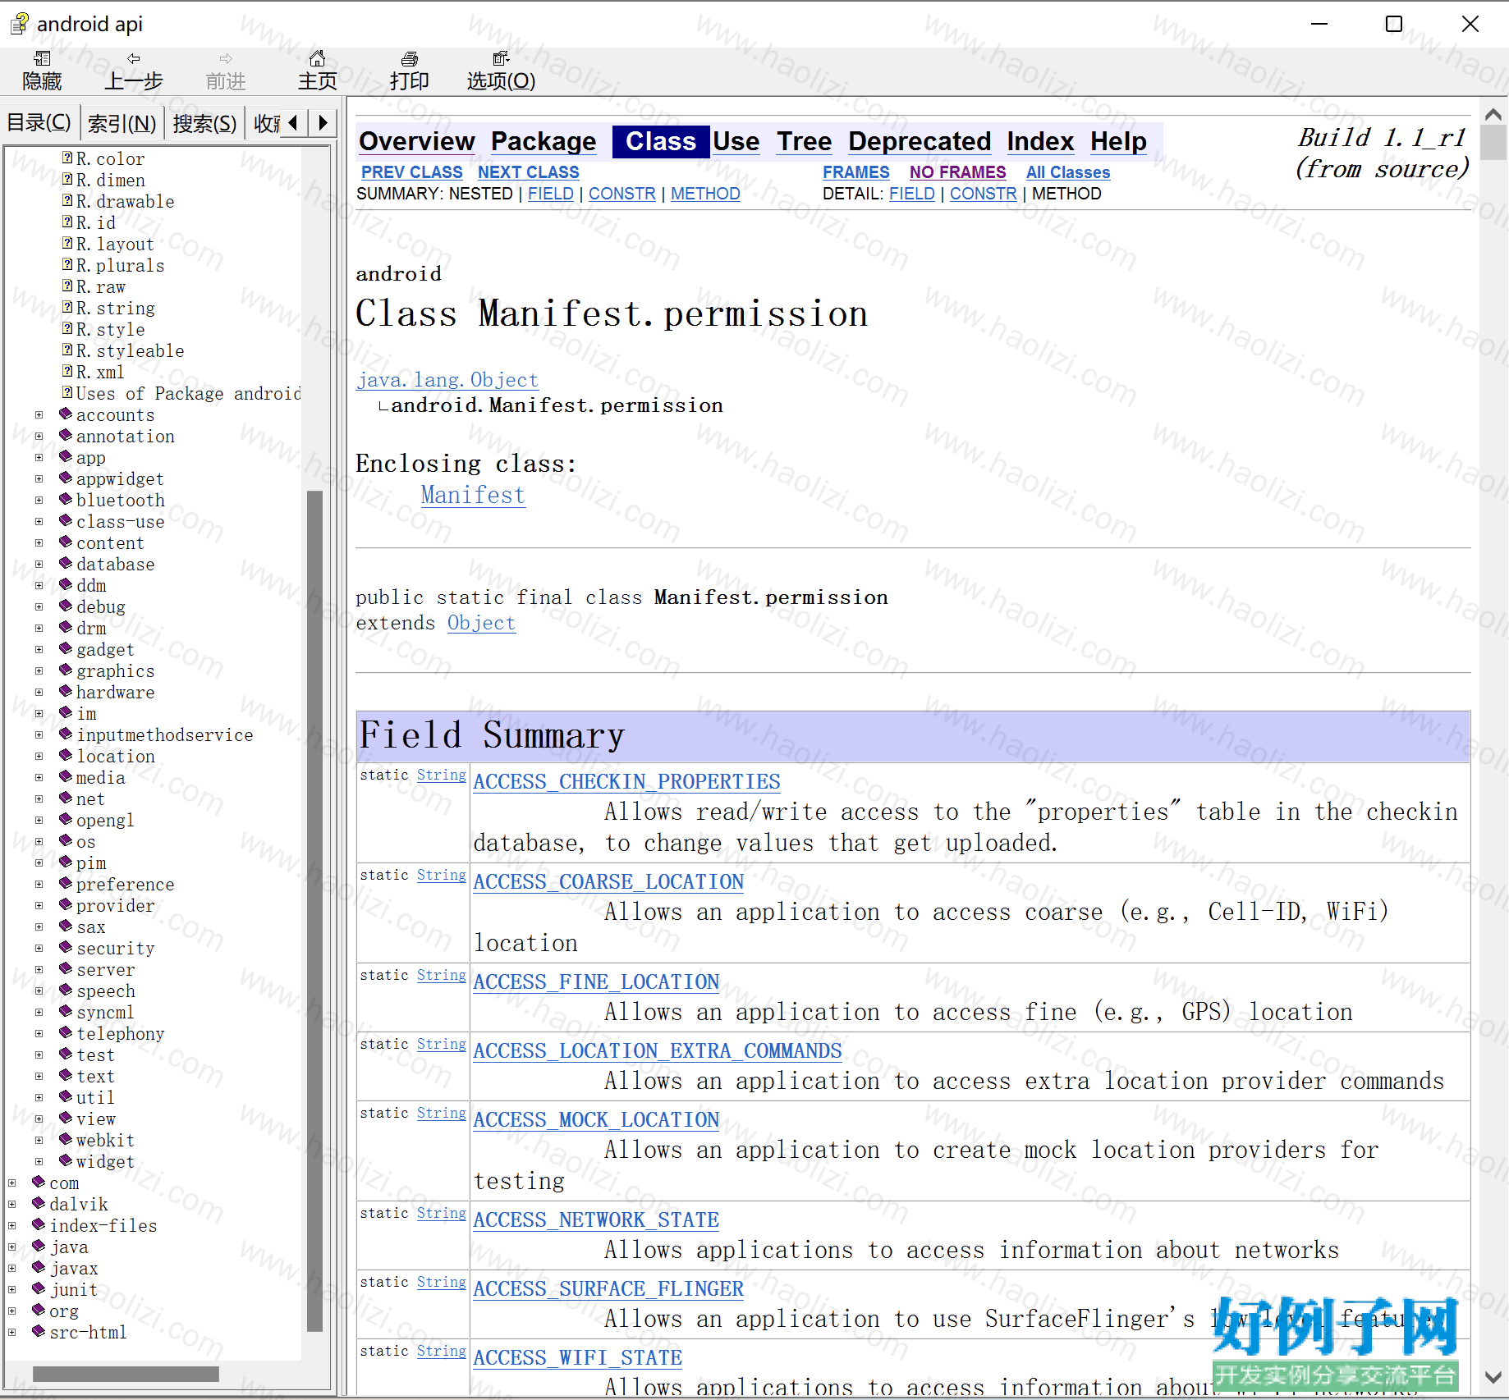Expand the javax tree node
This screenshot has height=1400, width=1509.
(x=11, y=1269)
